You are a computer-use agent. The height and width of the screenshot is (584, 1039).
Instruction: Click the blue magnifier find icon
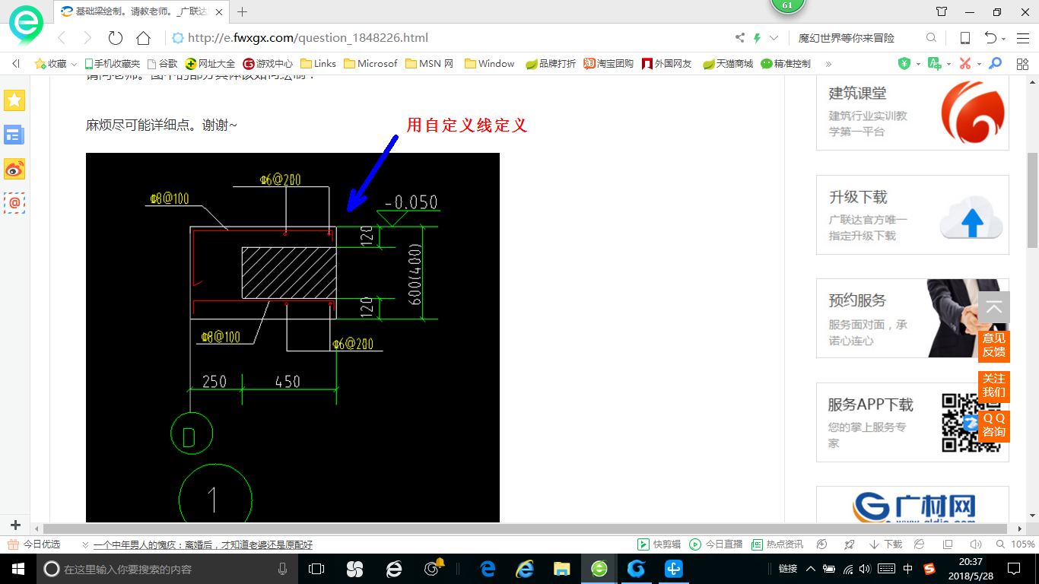pos(995,64)
